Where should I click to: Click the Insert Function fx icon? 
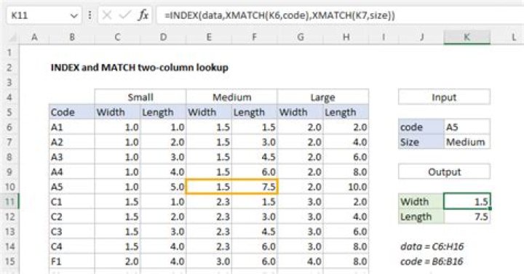click(143, 15)
